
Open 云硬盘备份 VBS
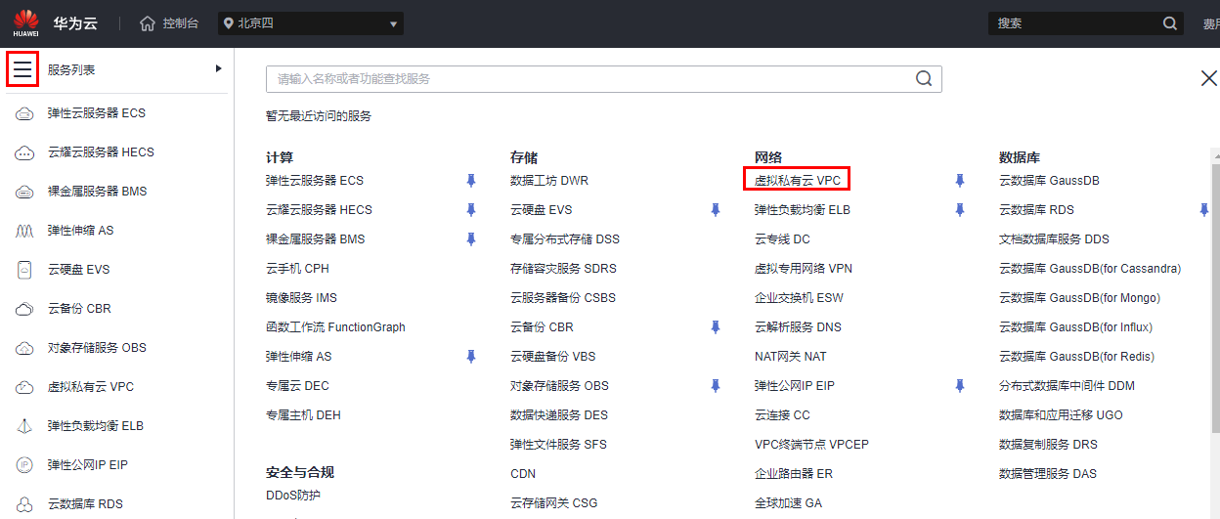tap(553, 357)
